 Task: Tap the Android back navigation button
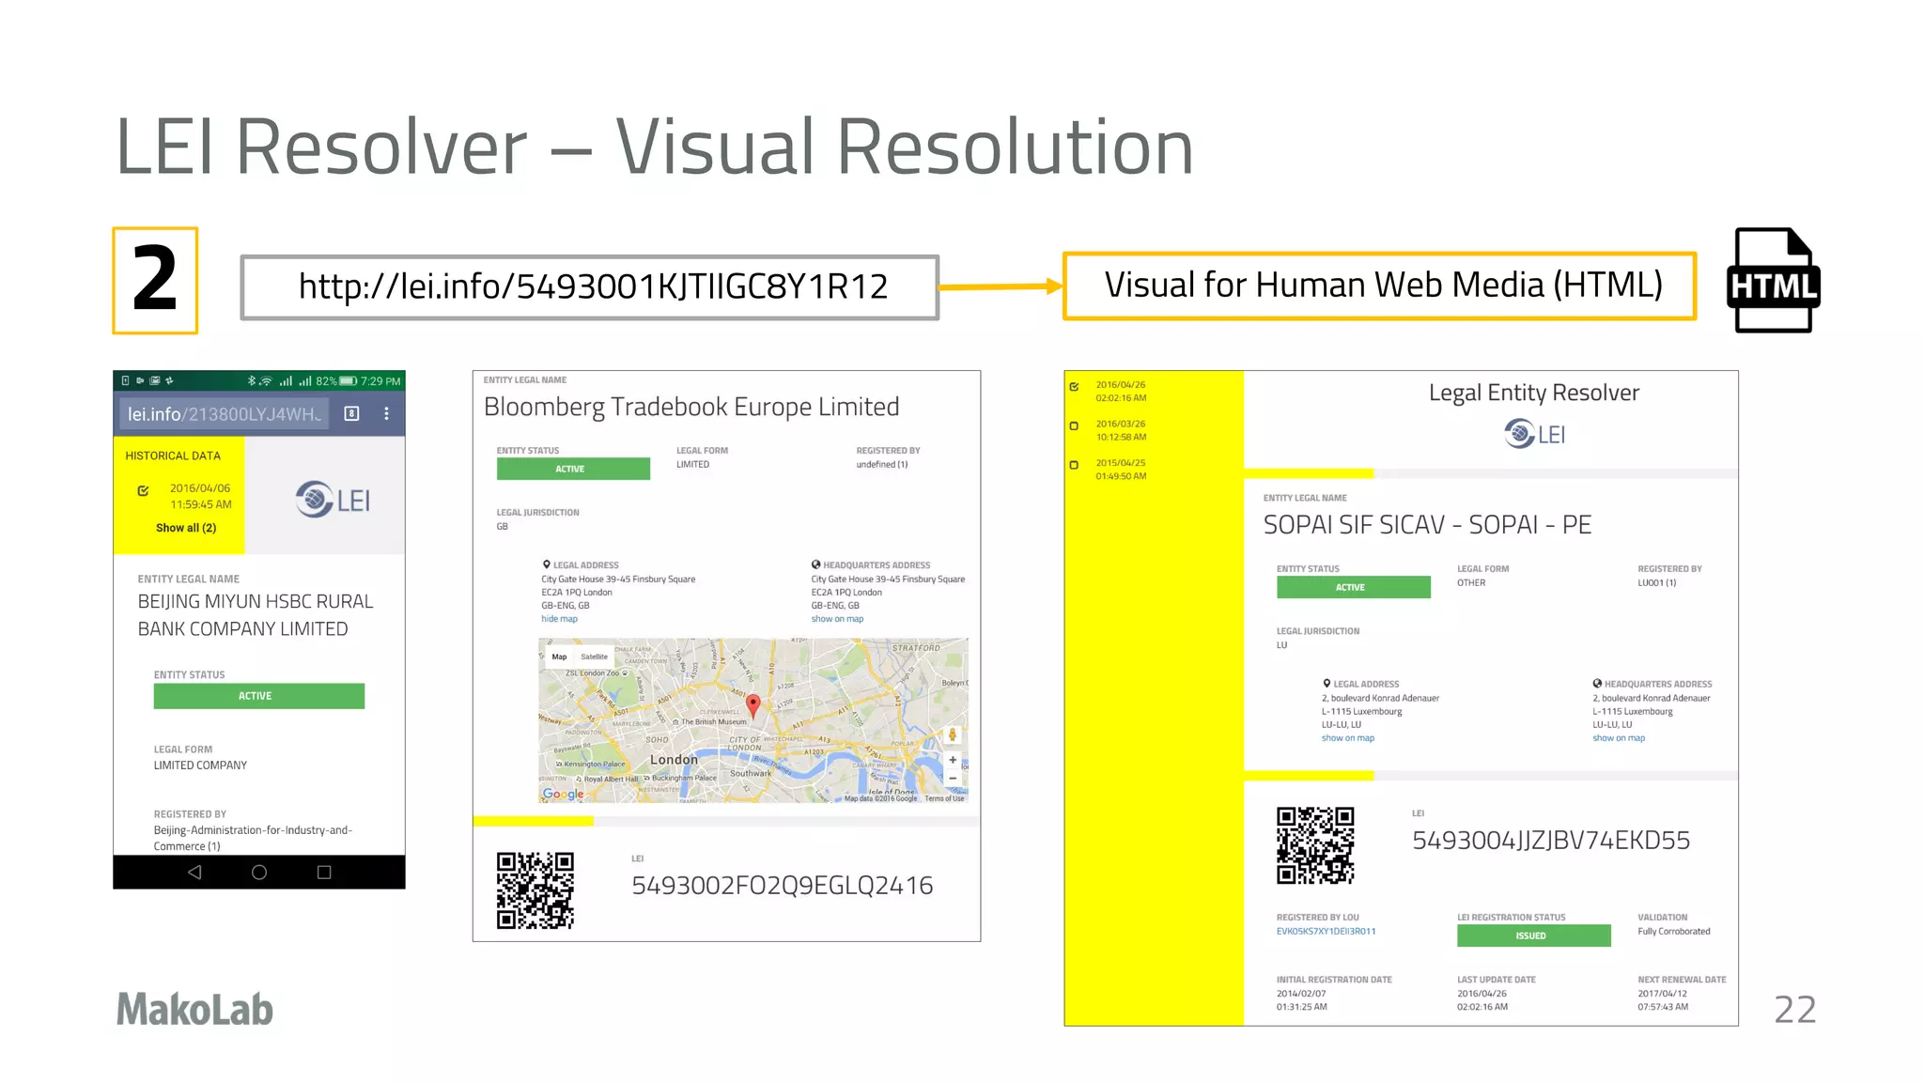[x=194, y=873]
